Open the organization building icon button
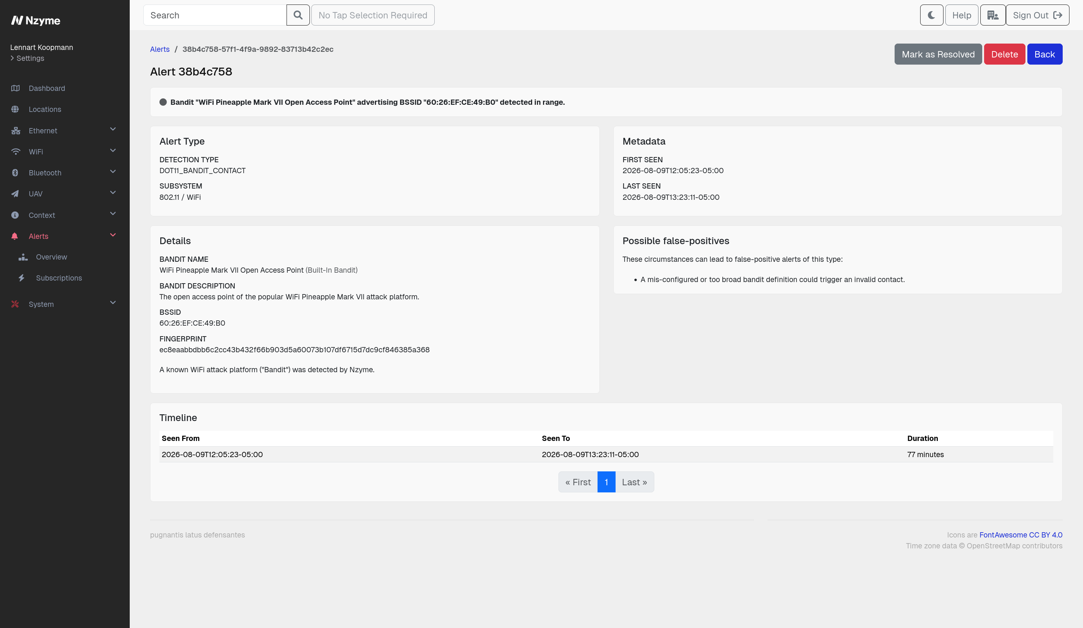 tap(992, 15)
